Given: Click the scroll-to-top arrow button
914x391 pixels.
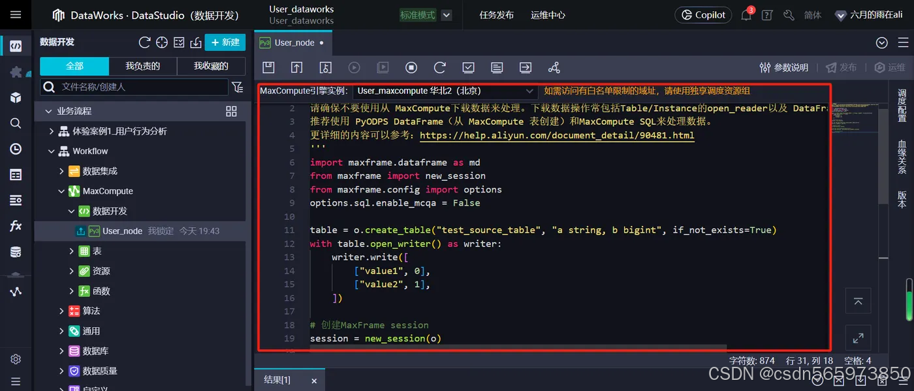Looking at the screenshot, I should pyautogui.click(x=858, y=301).
